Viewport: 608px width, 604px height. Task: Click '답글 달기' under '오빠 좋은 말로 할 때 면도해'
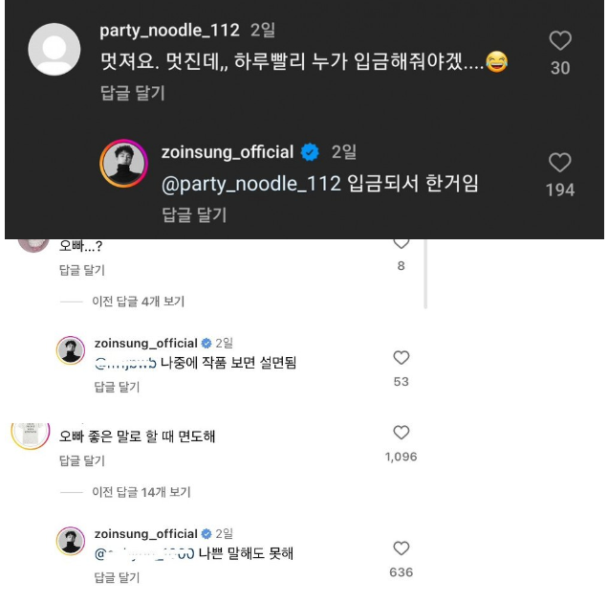tap(81, 460)
